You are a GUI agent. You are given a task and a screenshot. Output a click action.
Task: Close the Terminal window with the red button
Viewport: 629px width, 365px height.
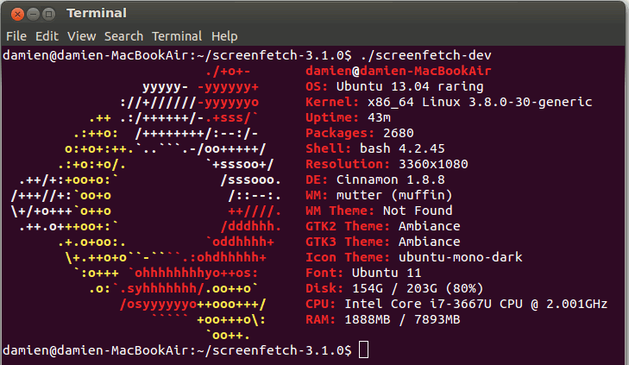pyautogui.click(x=17, y=14)
